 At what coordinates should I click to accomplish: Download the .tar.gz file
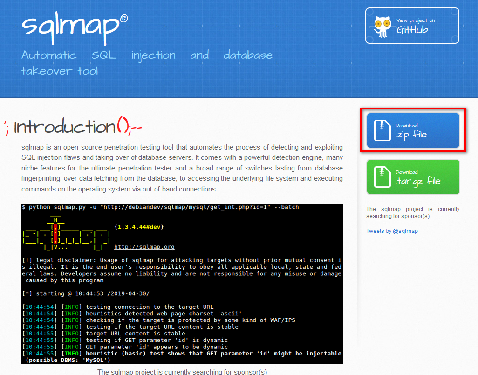click(x=412, y=177)
